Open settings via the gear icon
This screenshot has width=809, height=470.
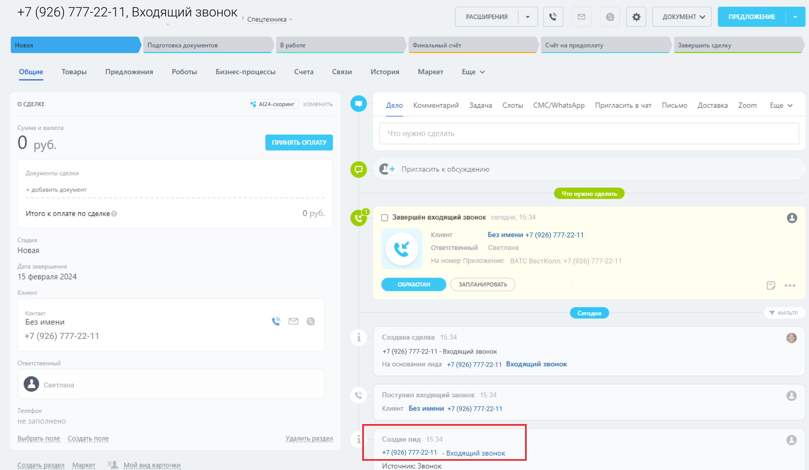coord(636,17)
